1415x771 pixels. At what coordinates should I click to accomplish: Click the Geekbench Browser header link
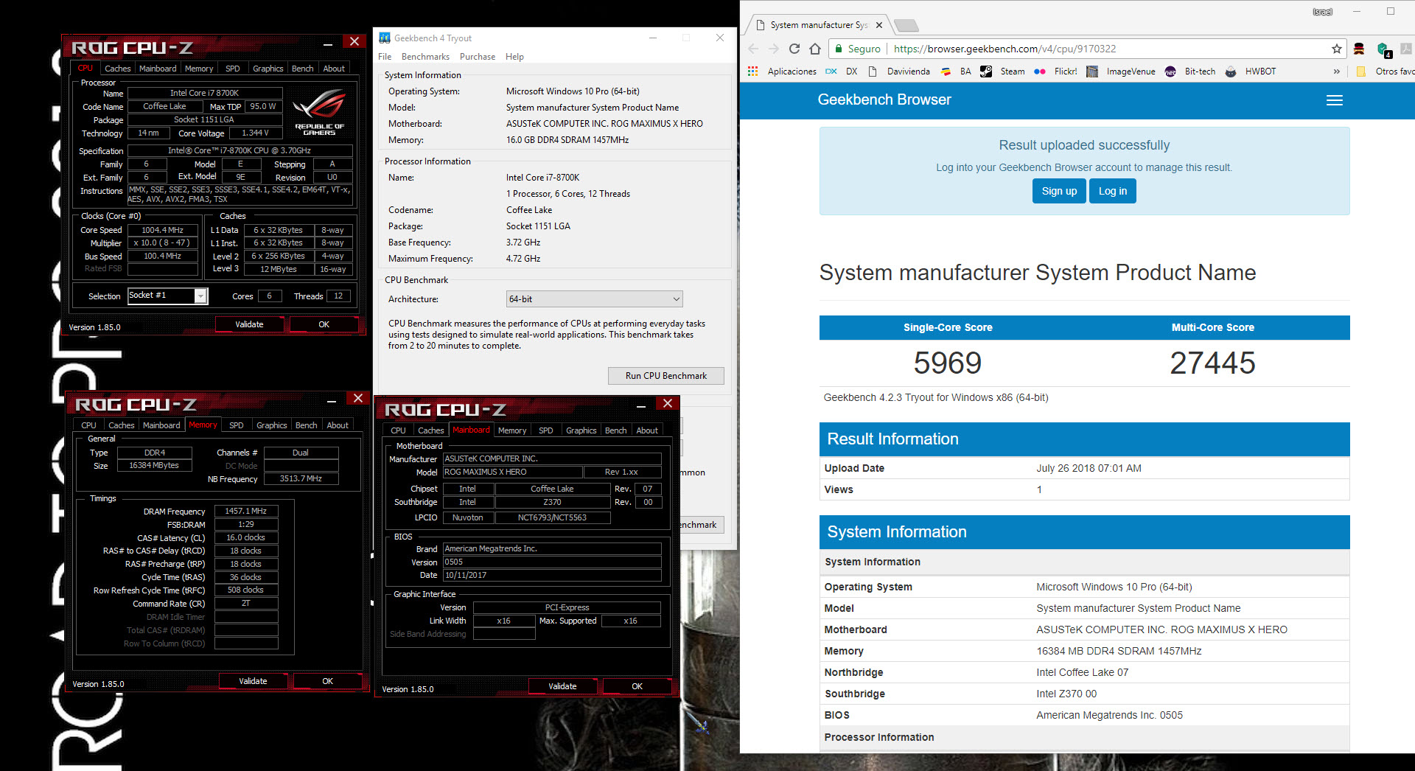884,100
